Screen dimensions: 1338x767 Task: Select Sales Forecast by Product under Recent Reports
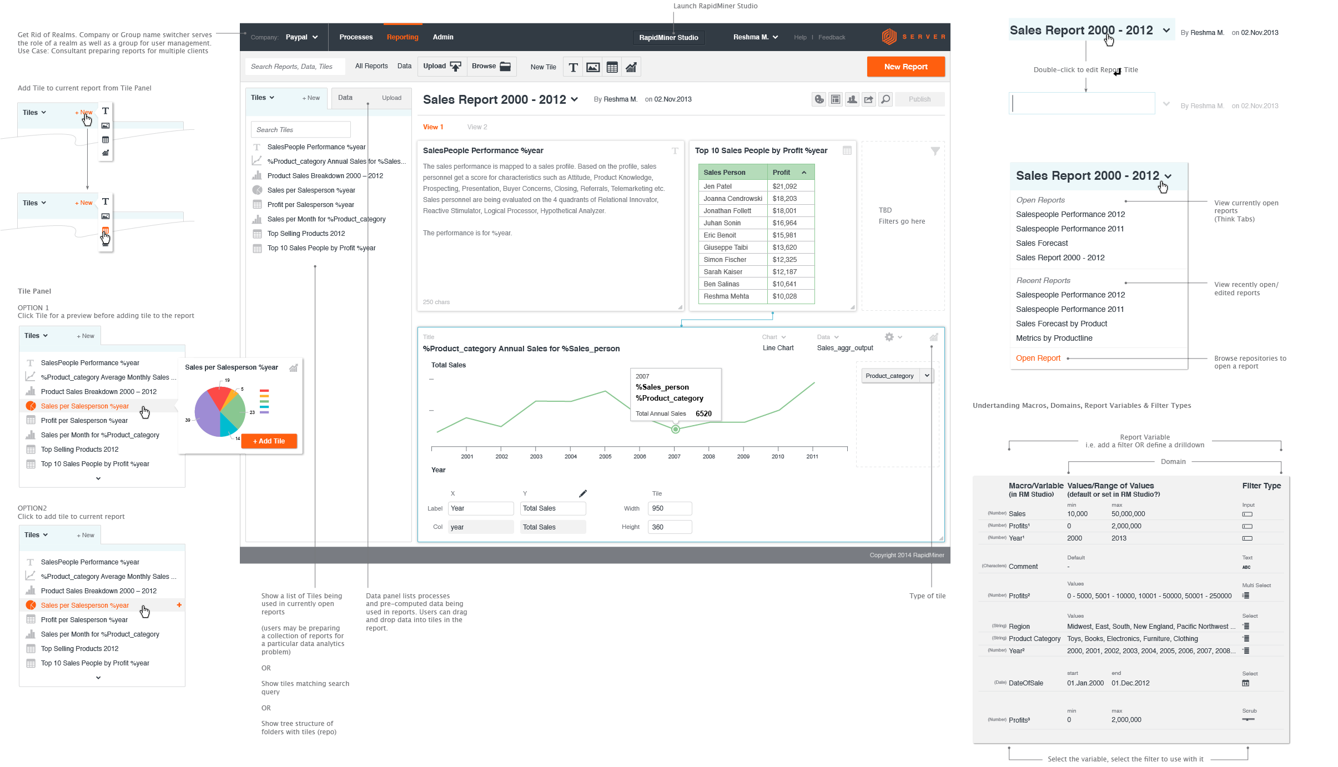pos(1061,324)
